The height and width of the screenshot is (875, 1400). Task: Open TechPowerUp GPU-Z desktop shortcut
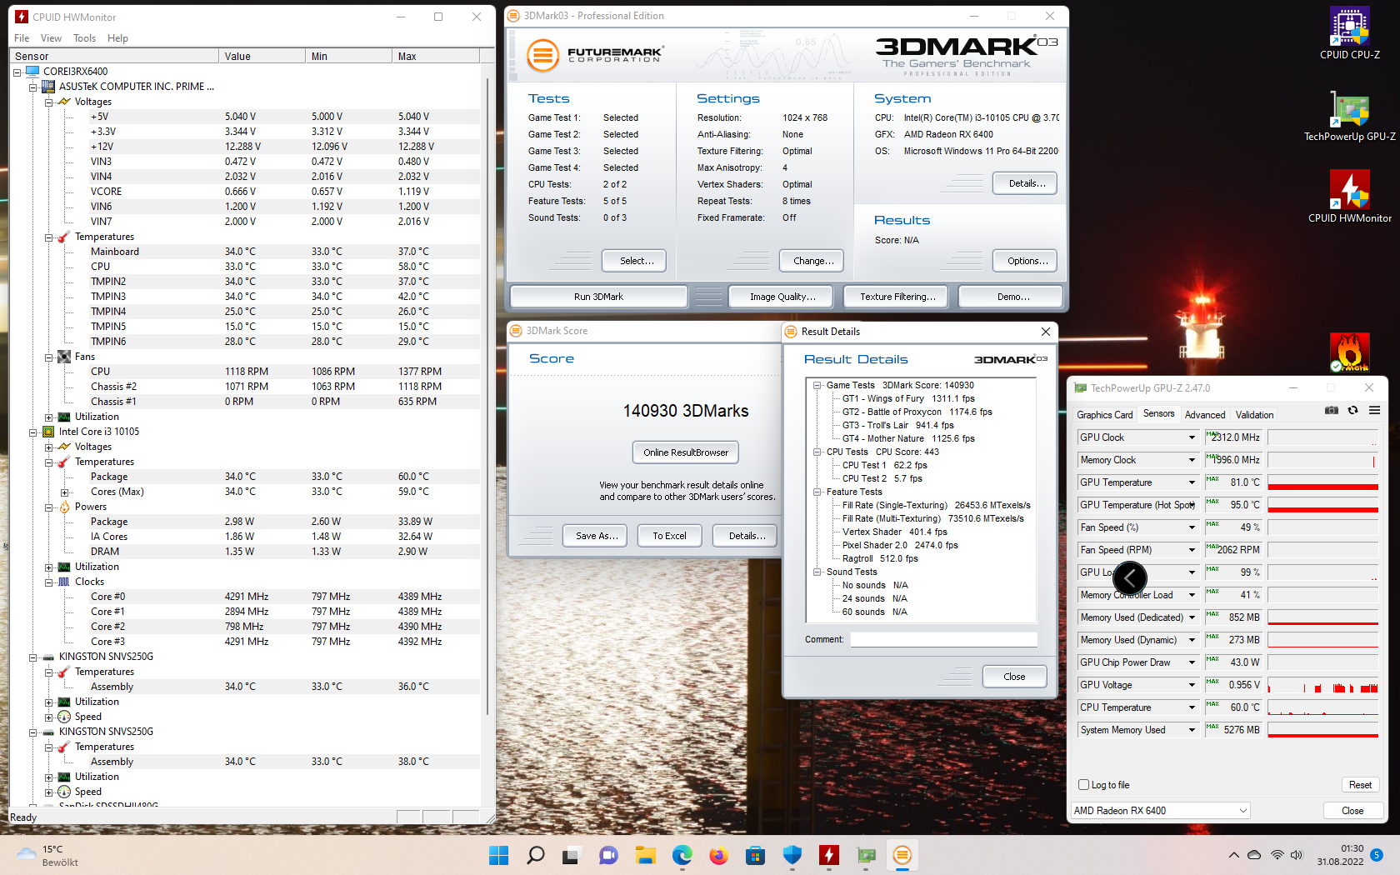click(x=1350, y=115)
